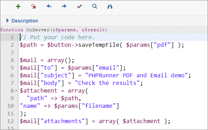Expand the Description section triangle

coord(8,20)
